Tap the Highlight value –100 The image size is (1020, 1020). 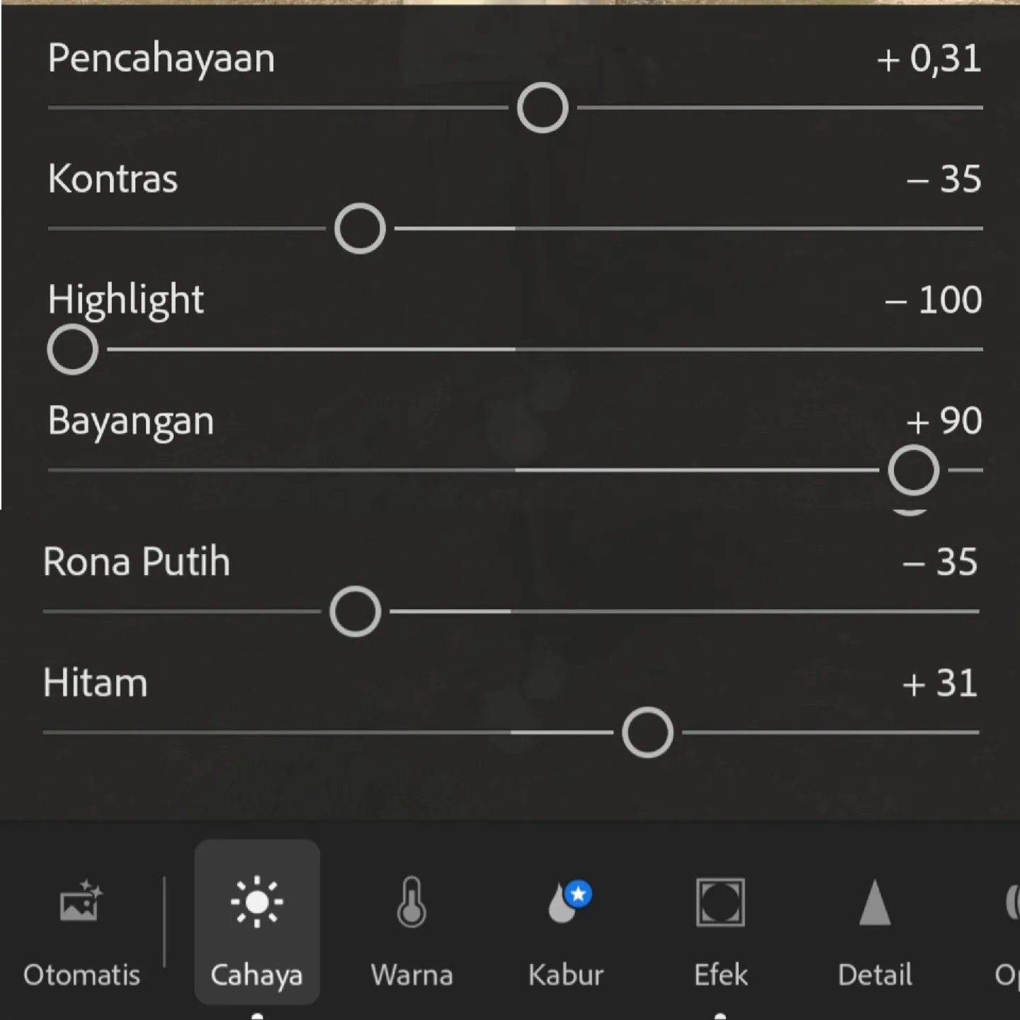click(933, 300)
